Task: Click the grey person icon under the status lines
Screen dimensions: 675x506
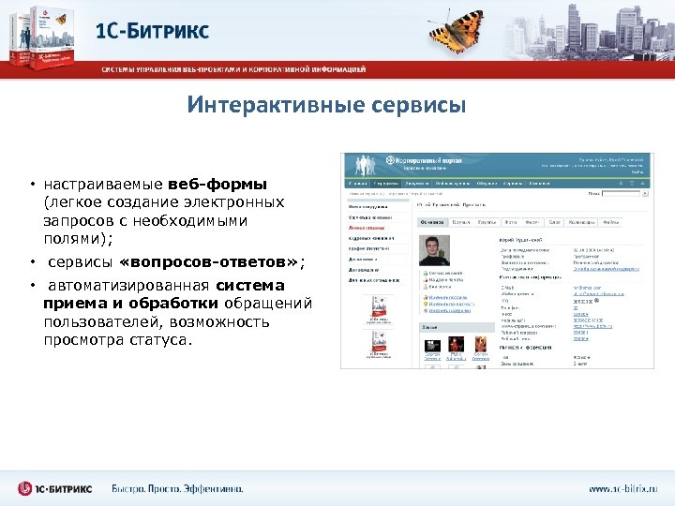Action: point(426,287)
